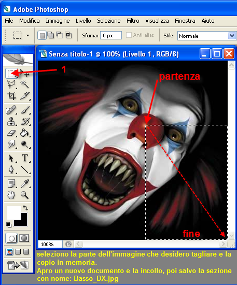Select the Dodge tool
The height and width of the screenshot is (285, 237).
pyautogui.click(x=25, y=144)
